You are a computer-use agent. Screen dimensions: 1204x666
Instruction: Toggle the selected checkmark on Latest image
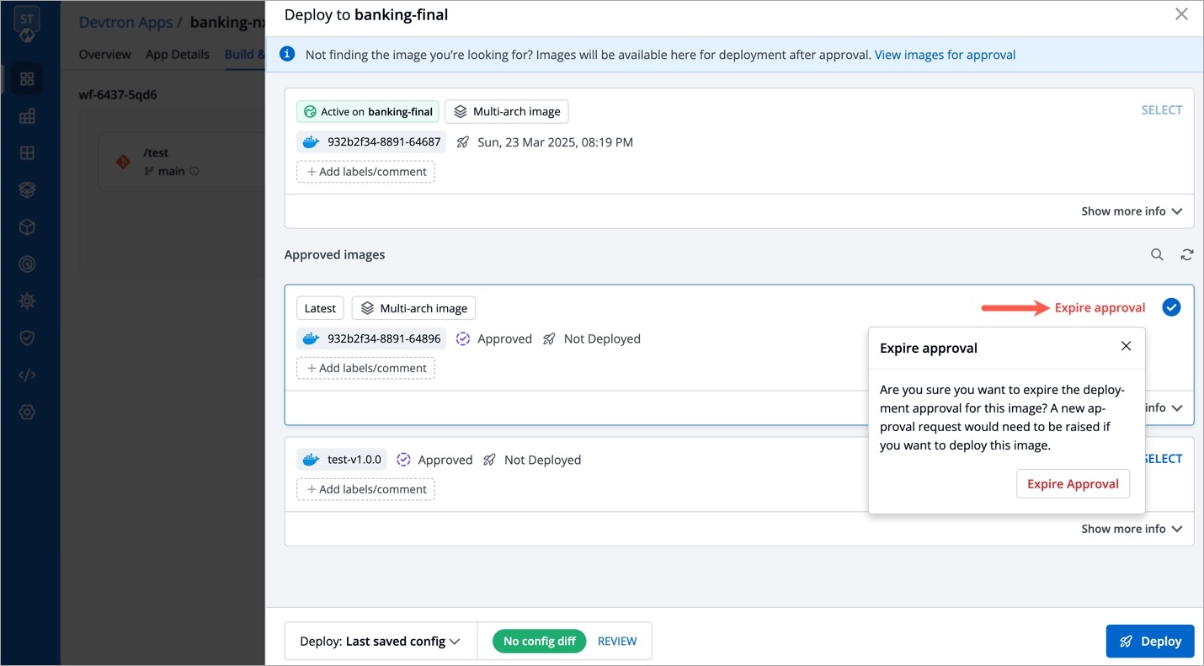point(1170,308)
